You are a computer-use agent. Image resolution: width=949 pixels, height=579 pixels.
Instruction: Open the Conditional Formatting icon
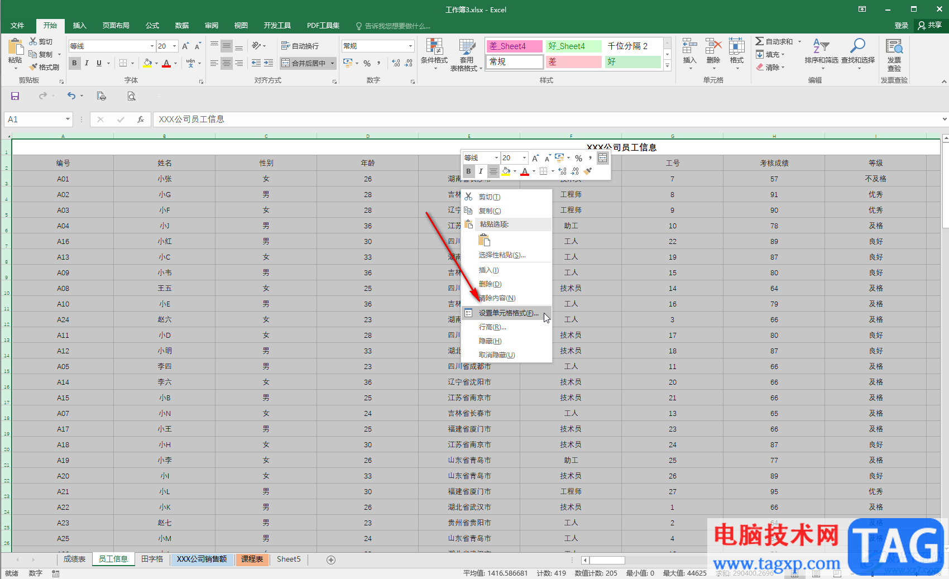pos(434,47)
